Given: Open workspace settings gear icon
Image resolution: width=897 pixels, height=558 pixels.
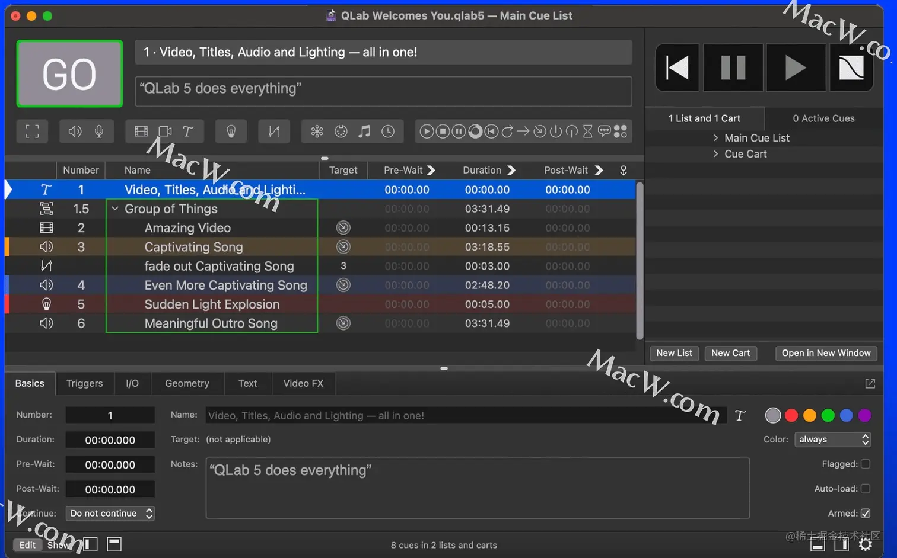Looking at the screenshot, I should (x=866, y=544).
